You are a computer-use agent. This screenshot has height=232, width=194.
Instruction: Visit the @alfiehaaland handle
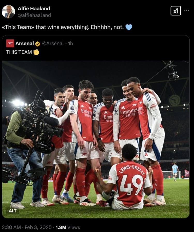[34, 15]
